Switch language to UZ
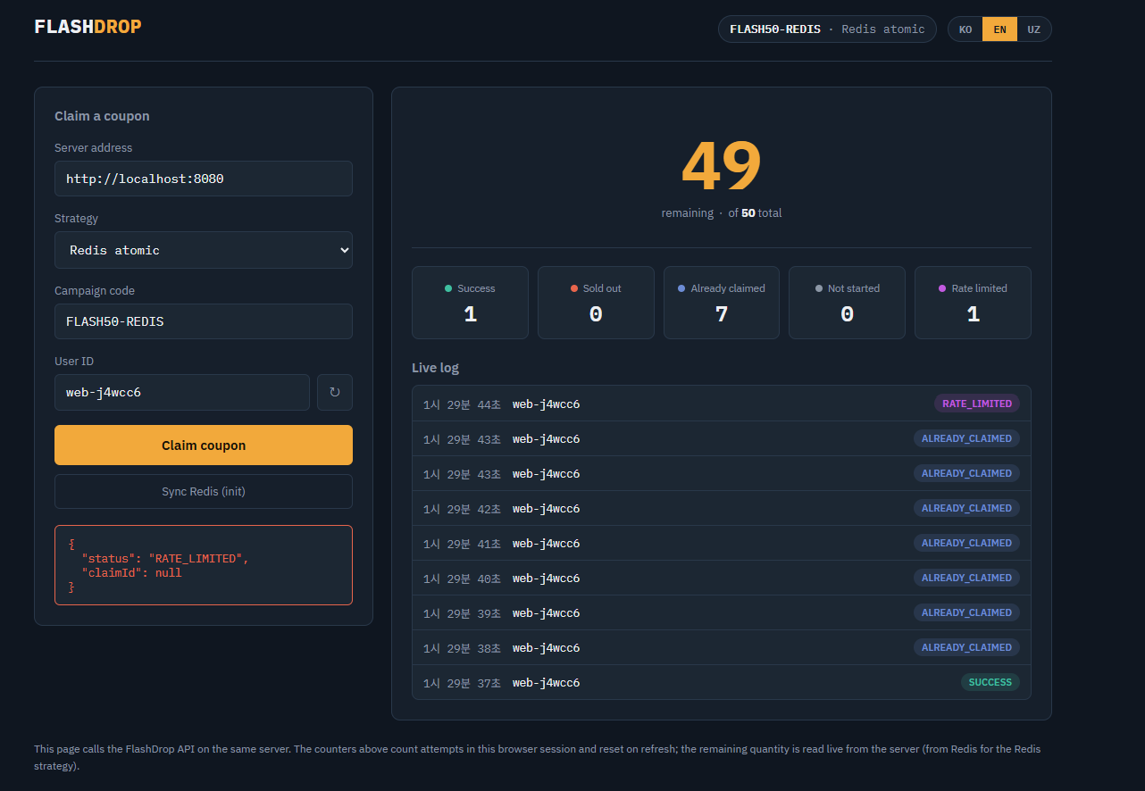This screenshot has width=1145, height=791. (1033, 29)
